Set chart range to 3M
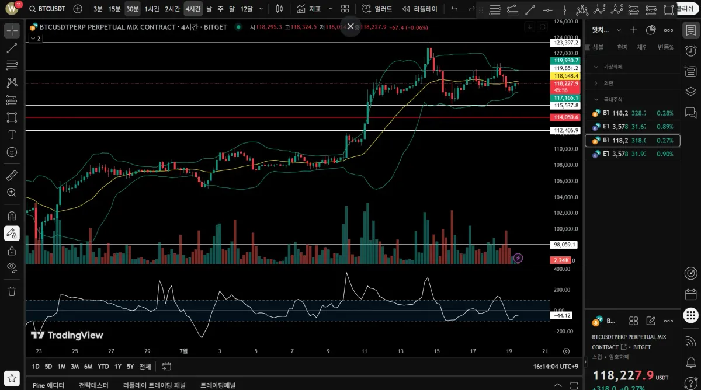701x390 pixels. (x=75, y=367)
